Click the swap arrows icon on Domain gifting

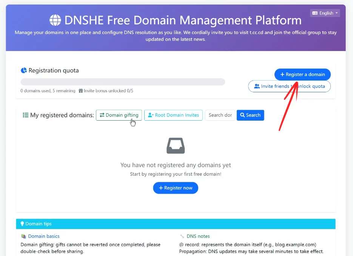click(x=102, y=115)
